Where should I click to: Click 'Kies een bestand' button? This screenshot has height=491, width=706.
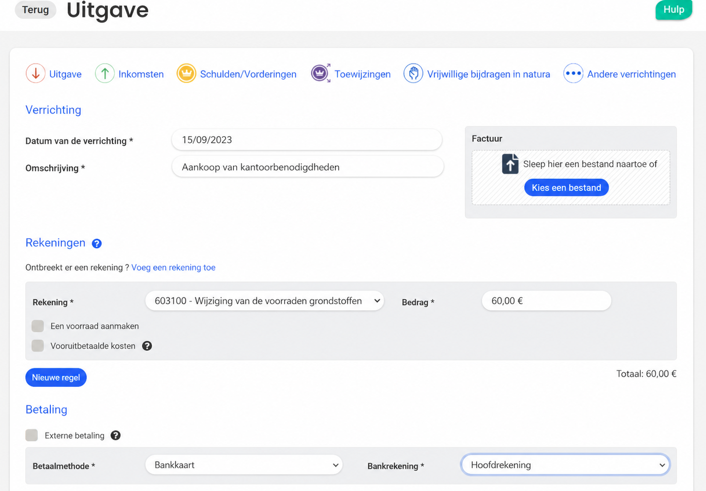(x=566, y=188)
